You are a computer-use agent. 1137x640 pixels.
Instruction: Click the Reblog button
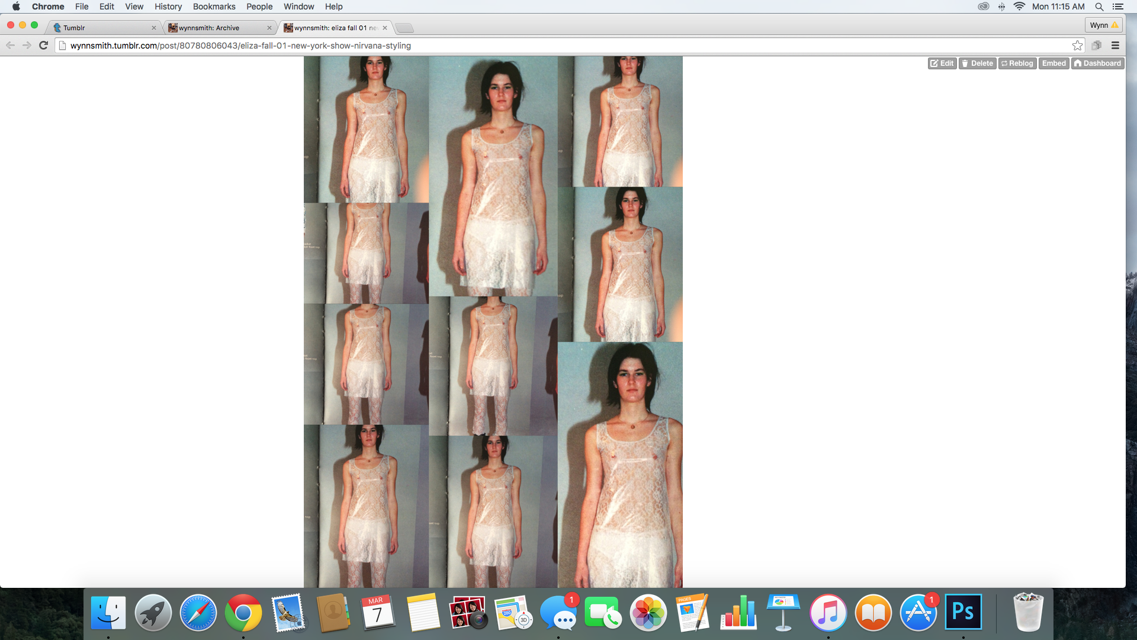[1017, 63]
